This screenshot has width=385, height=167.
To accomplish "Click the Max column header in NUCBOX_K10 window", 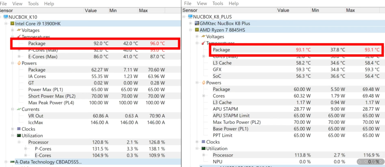I will pyautogui.click(x=143, y=10).
